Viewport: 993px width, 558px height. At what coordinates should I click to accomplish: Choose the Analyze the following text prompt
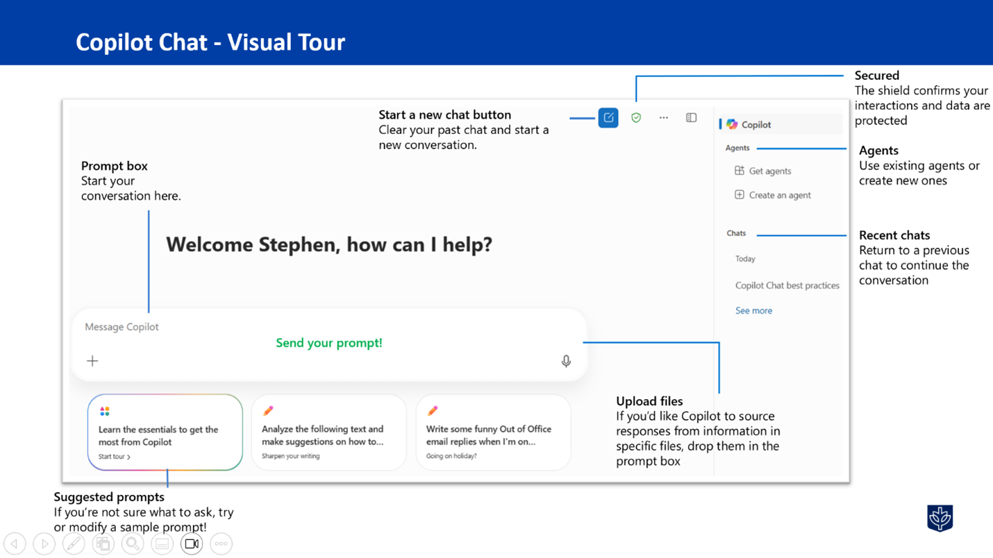click(x=328, y=432)
